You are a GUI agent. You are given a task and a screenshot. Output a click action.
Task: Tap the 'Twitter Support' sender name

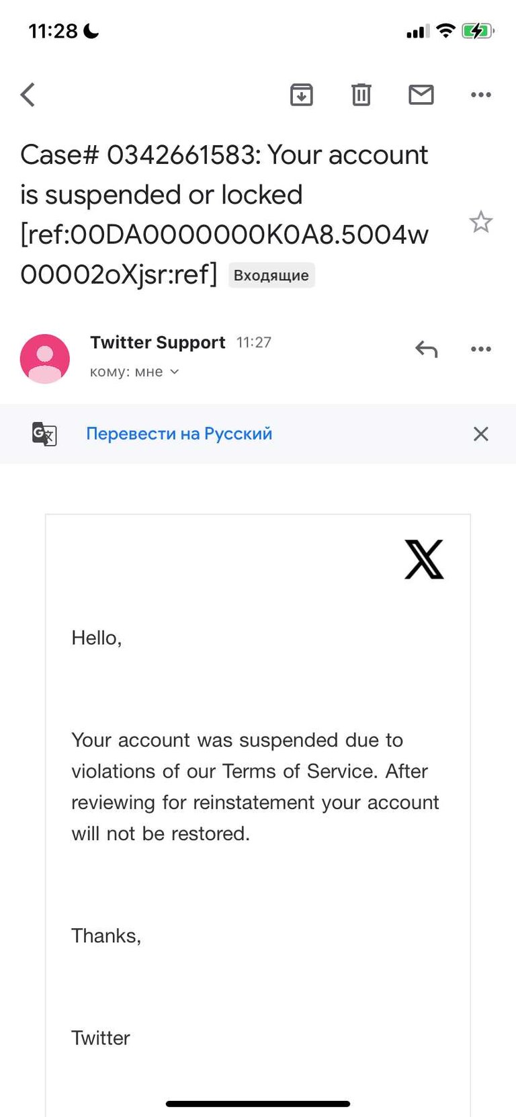(158, 342)
